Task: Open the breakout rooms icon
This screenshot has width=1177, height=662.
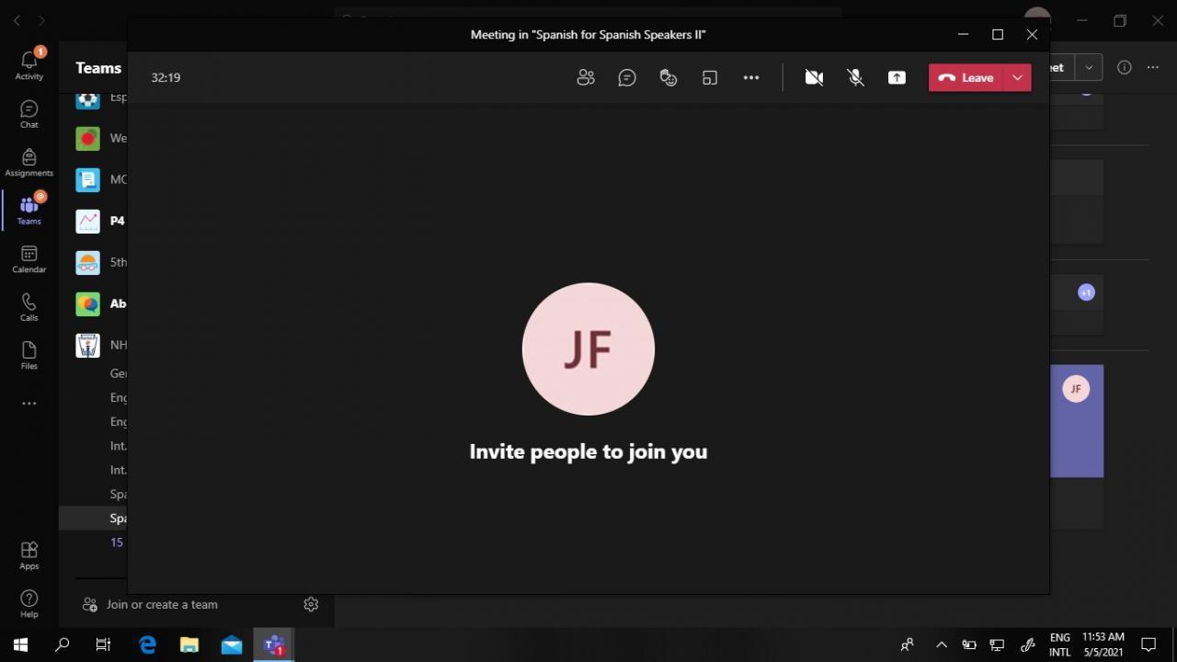Action: pos(710,78)
